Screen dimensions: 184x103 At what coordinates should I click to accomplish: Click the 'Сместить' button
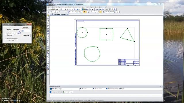click(x=26, y=35)
